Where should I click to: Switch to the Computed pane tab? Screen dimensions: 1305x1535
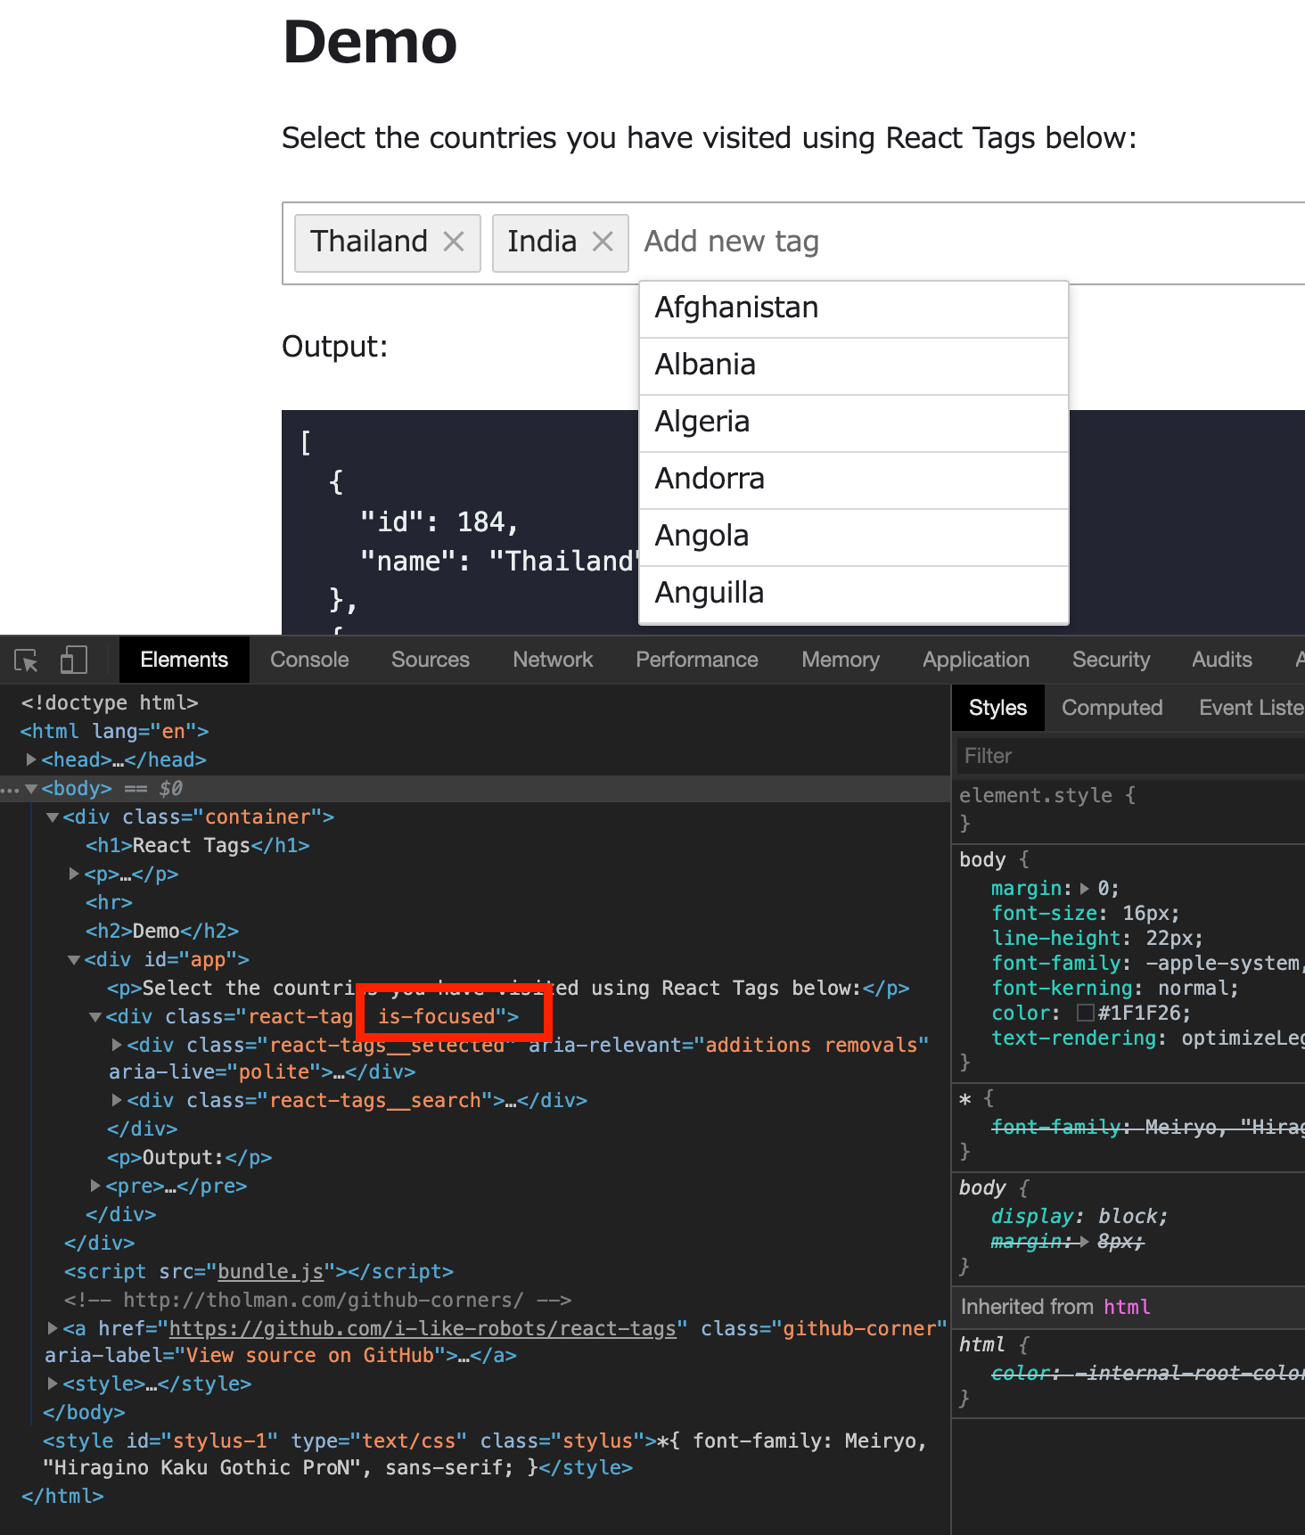[1112, 708]
